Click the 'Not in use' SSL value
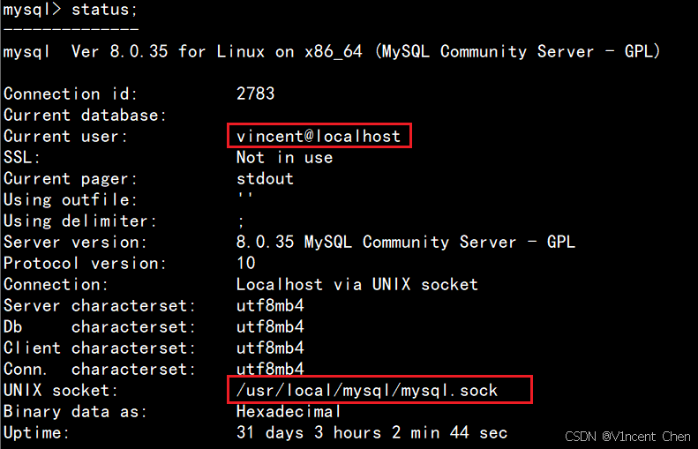 284,157
